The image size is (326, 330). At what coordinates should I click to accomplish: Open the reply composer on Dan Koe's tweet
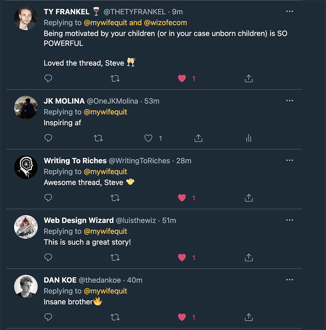pos(48,317)
